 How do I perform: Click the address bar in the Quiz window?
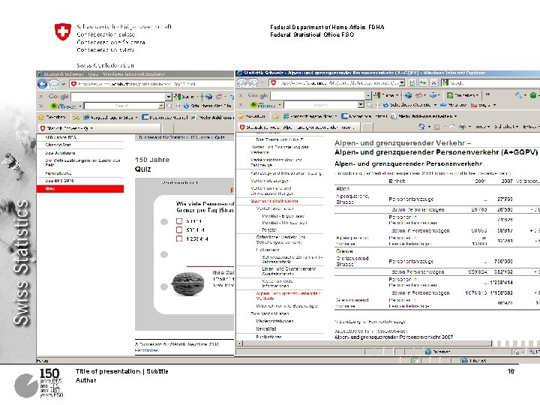click(151, 84)
